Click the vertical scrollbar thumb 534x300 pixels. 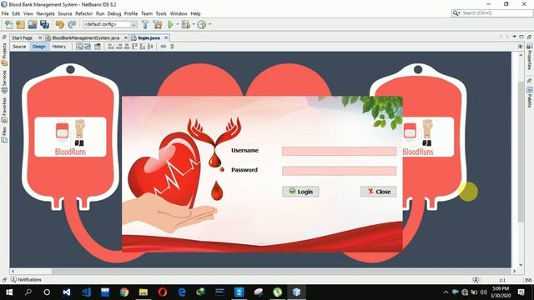[521, 152]
